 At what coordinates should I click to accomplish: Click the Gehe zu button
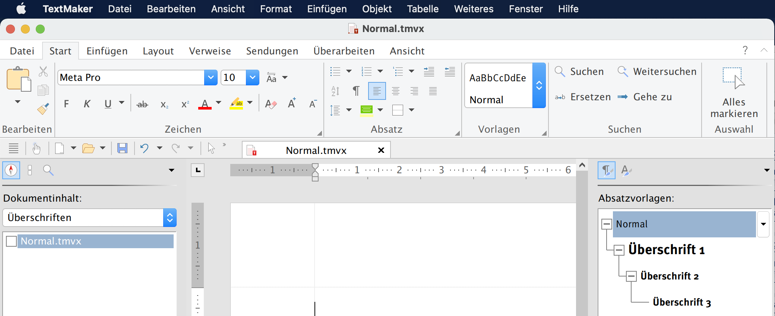(x=645, y=97)
